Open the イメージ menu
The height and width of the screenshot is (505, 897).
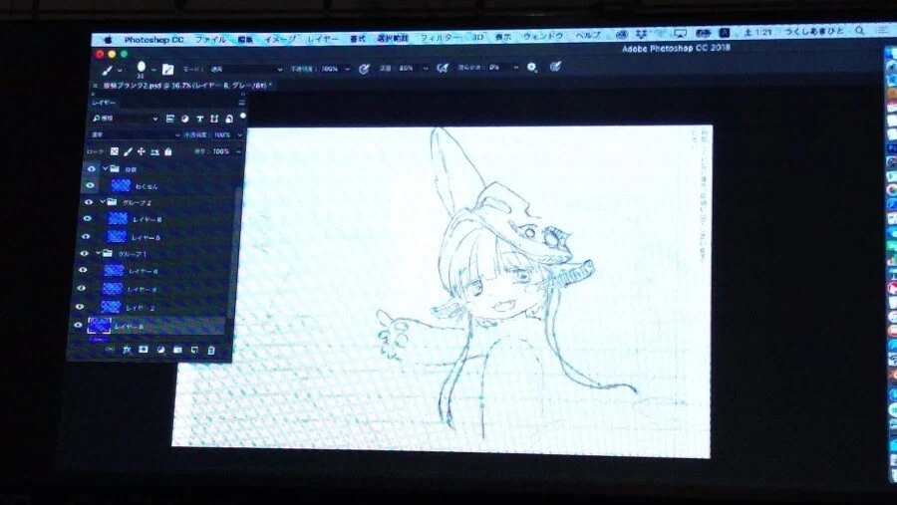coord(278,38)
